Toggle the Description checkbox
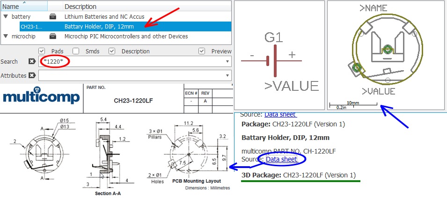 112,51
